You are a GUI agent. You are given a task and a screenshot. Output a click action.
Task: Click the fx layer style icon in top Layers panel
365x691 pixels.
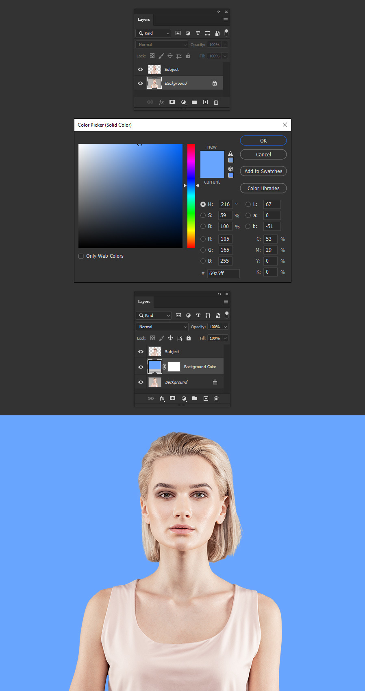tap(161, 102)
